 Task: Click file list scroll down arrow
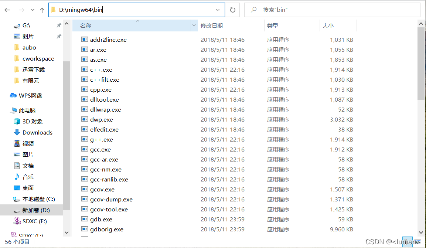tap(421, 232)
